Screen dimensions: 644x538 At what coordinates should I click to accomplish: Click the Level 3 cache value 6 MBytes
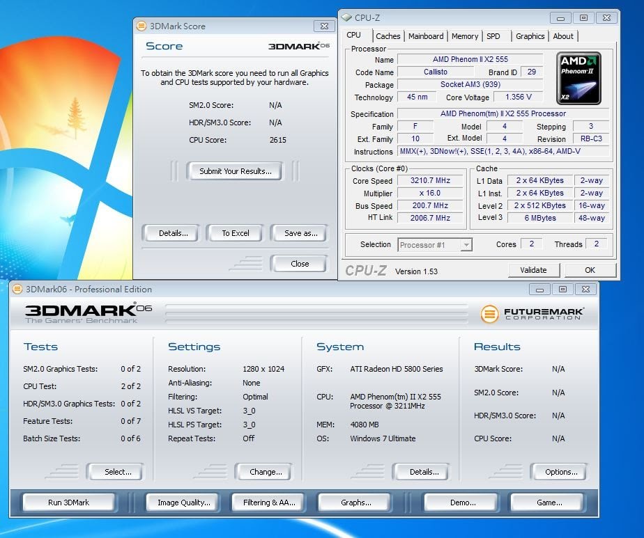tap(539, 218)
